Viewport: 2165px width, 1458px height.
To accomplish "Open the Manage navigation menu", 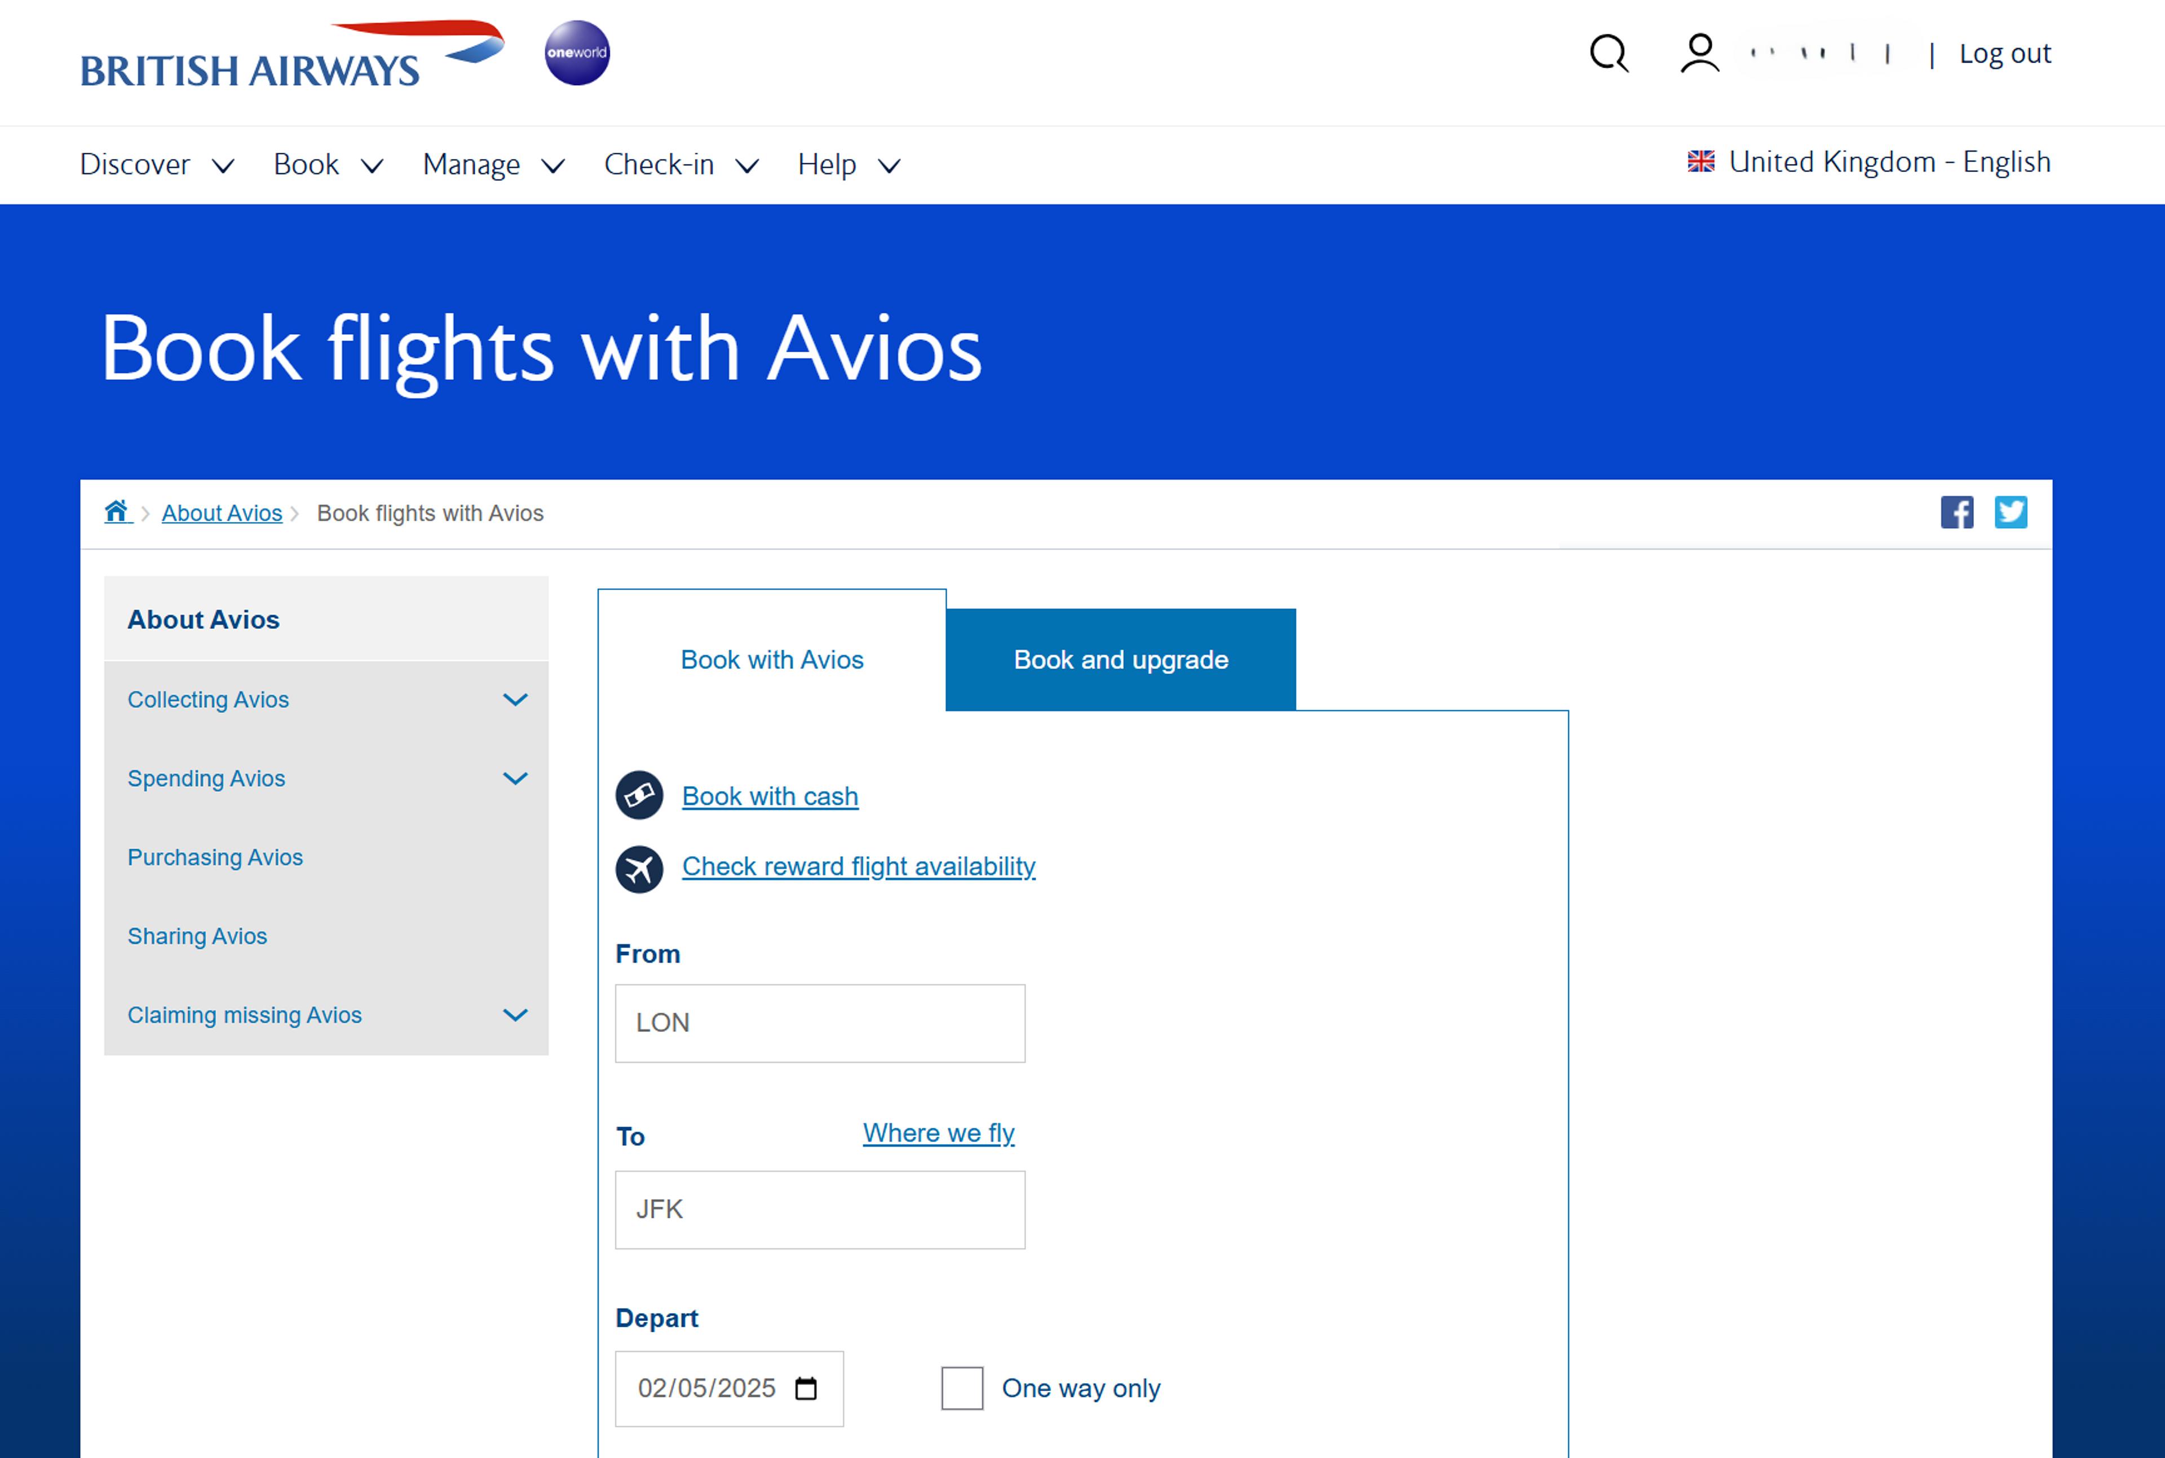I will point(493,165).
